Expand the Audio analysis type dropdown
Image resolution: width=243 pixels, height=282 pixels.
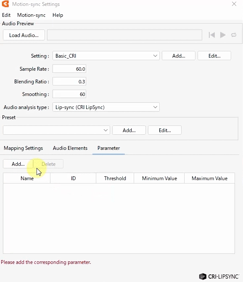point(106,107)
